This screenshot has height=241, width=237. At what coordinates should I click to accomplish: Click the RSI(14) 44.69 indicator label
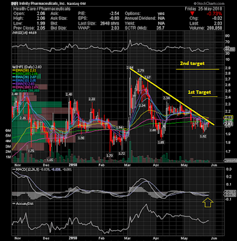25,33
